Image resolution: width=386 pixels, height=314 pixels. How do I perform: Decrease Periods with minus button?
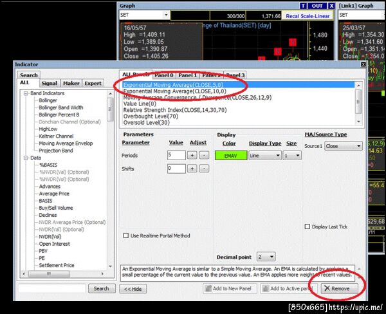pyautogui.click(x=204, y=156)
